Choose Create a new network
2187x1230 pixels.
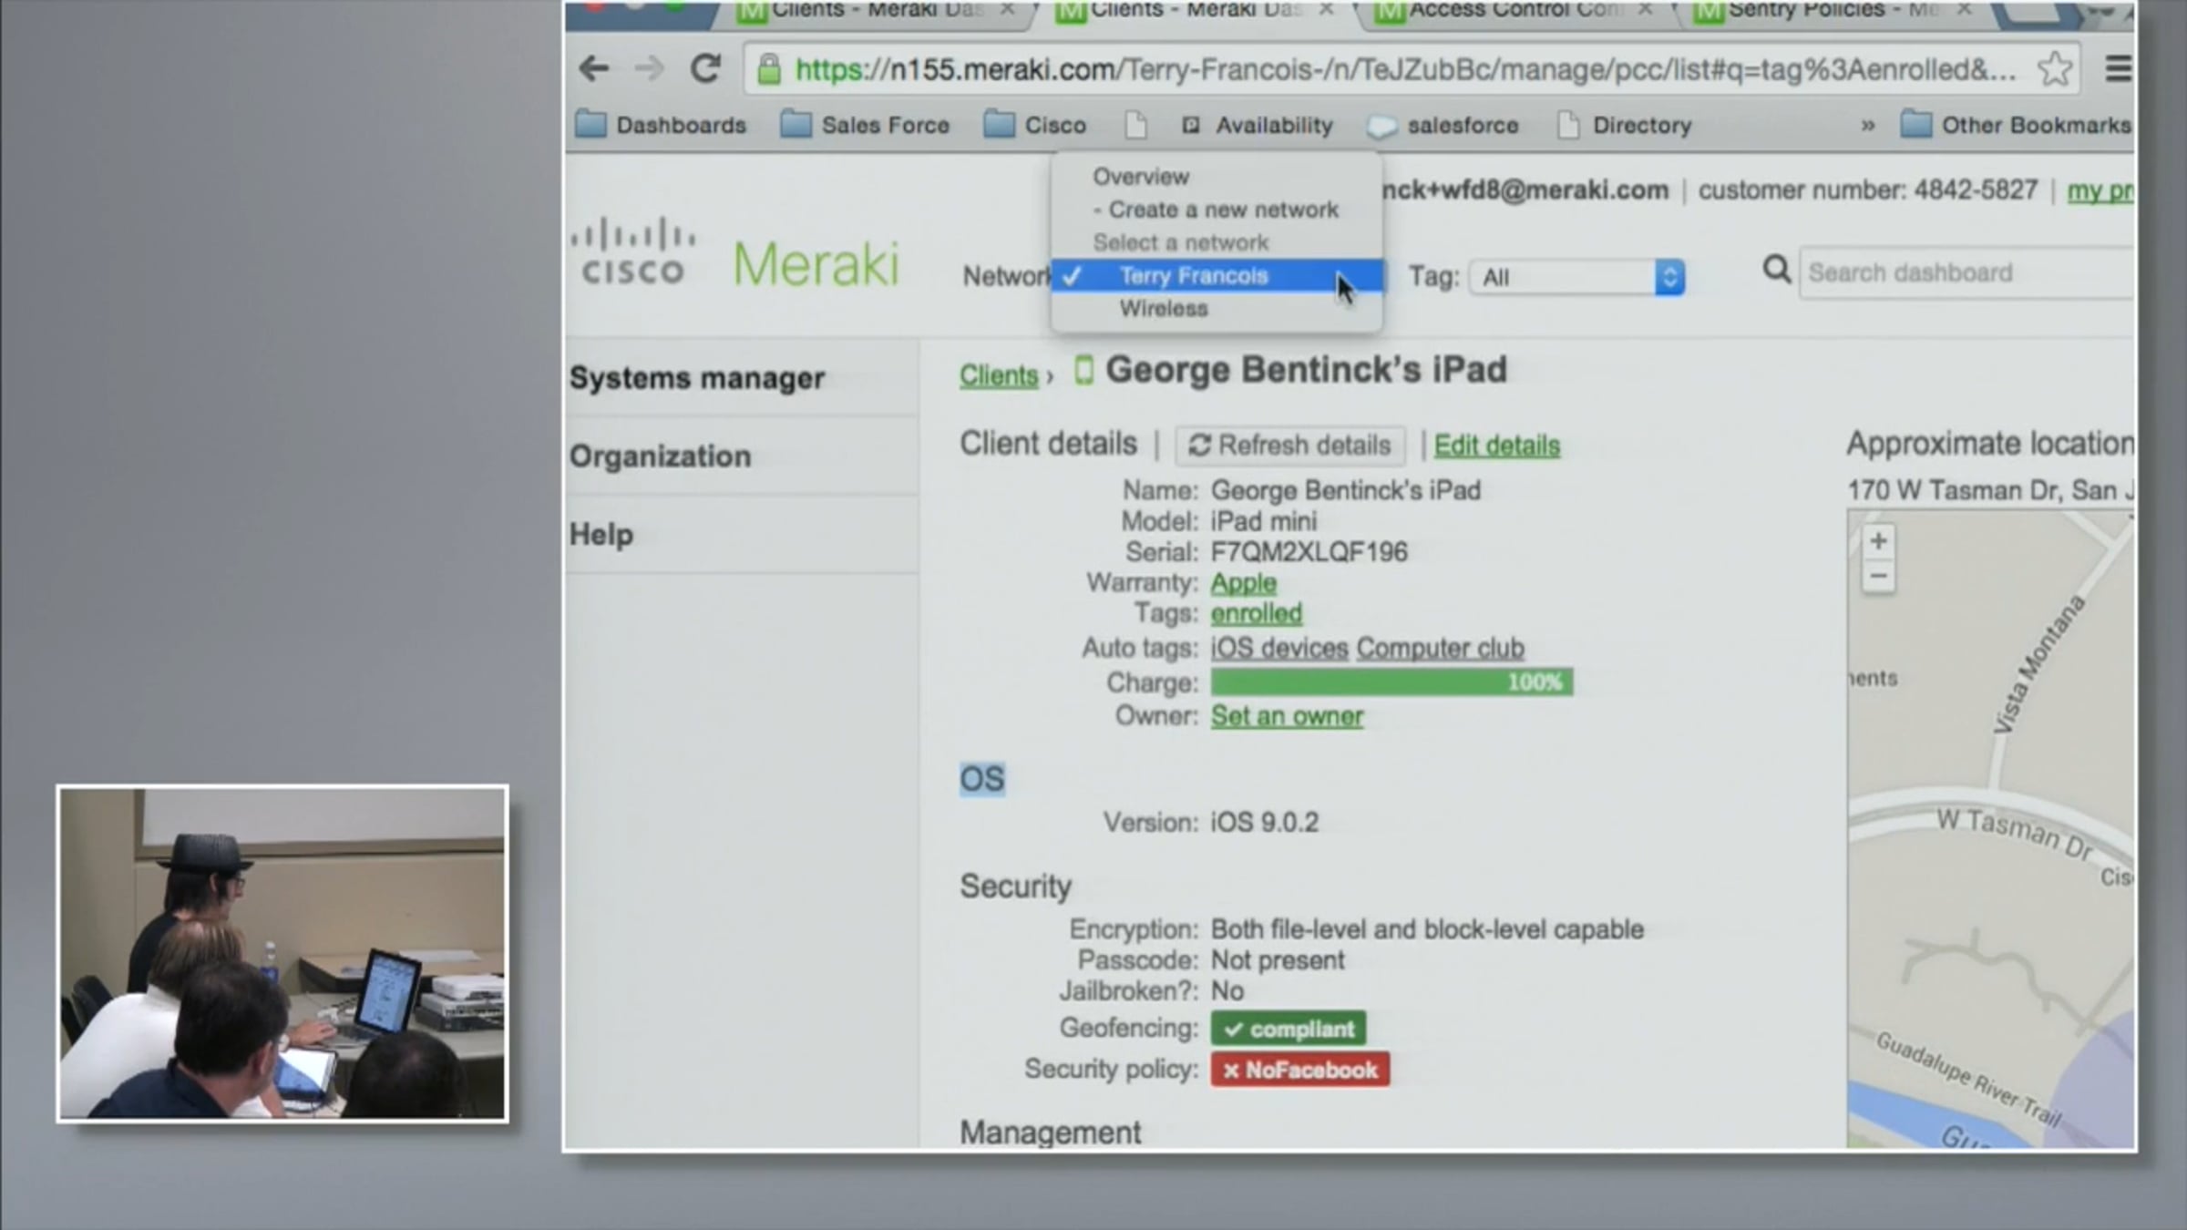1216,210
